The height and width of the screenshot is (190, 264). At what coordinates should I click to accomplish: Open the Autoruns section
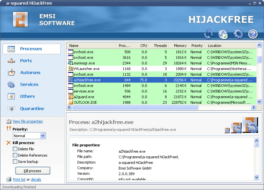click(30, 73)
